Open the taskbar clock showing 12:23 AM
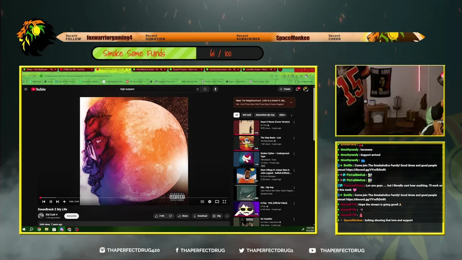The width and height of the screenshot is (462, 260). pos(310,229)
